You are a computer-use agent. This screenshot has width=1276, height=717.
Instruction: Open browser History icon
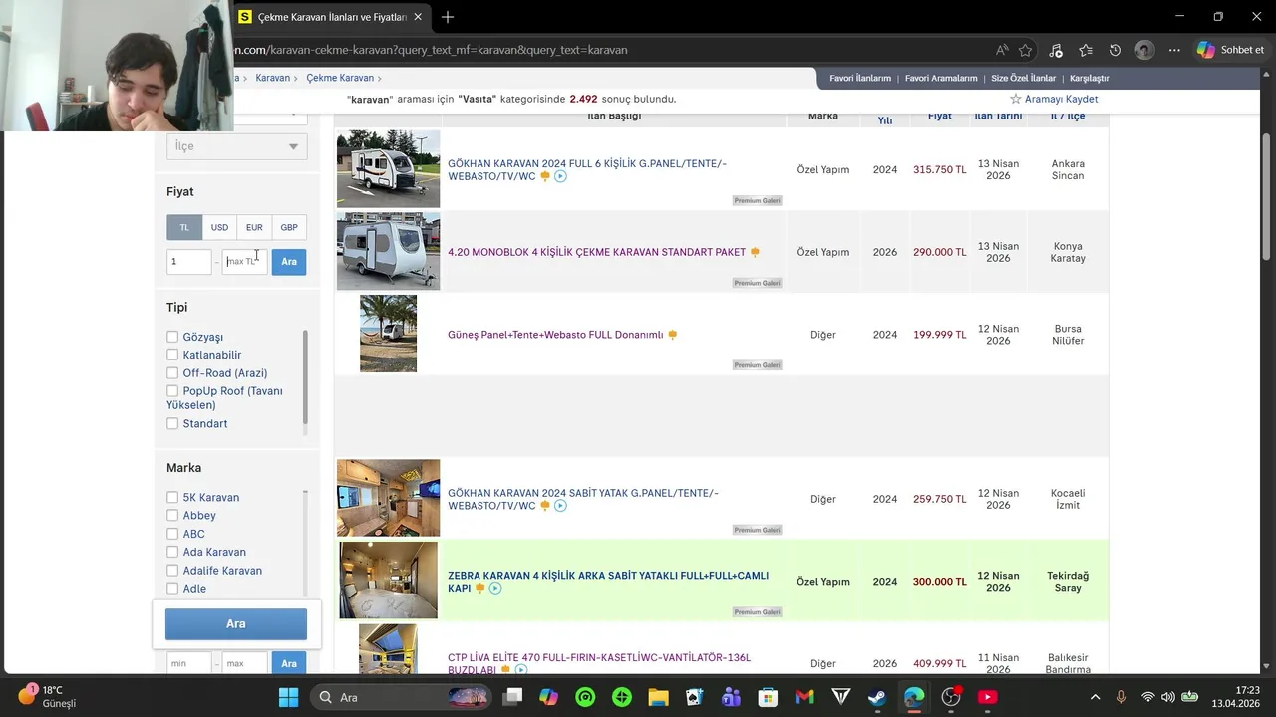[x=1116, y=50]
